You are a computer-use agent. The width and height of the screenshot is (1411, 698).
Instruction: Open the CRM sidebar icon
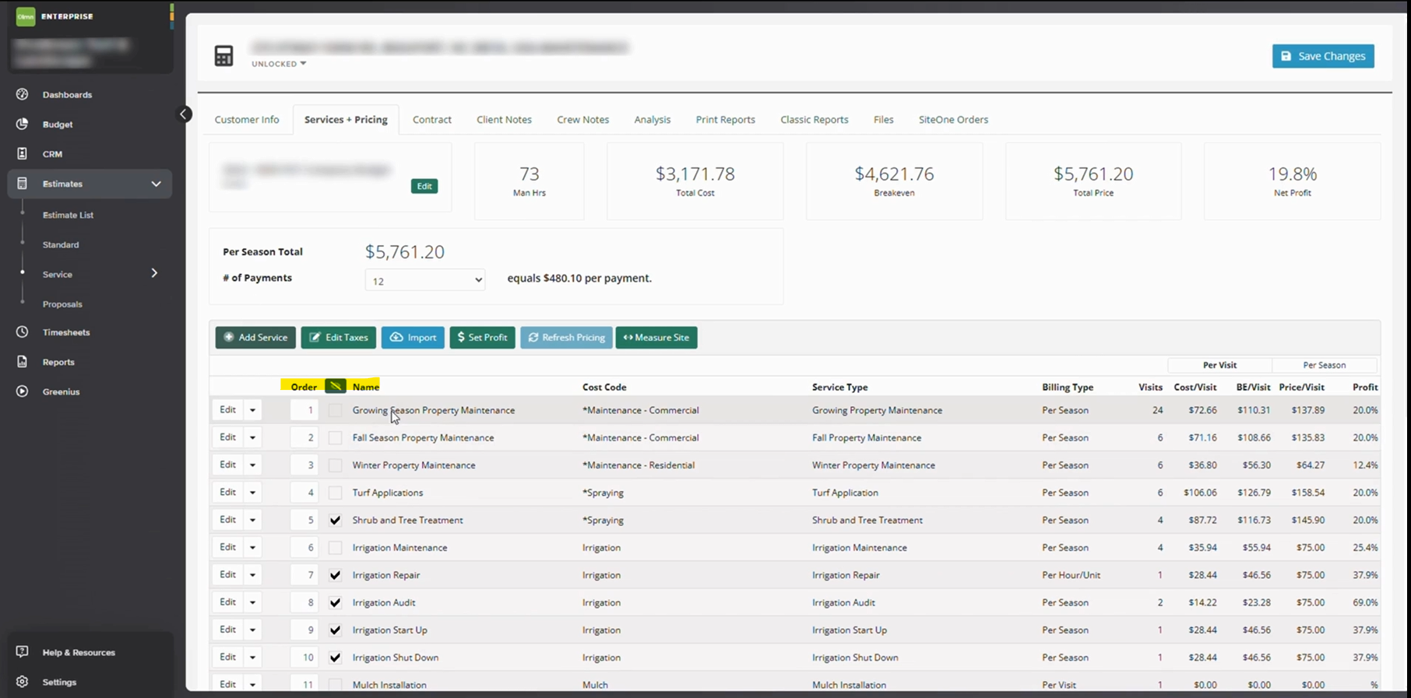point(22,153)
